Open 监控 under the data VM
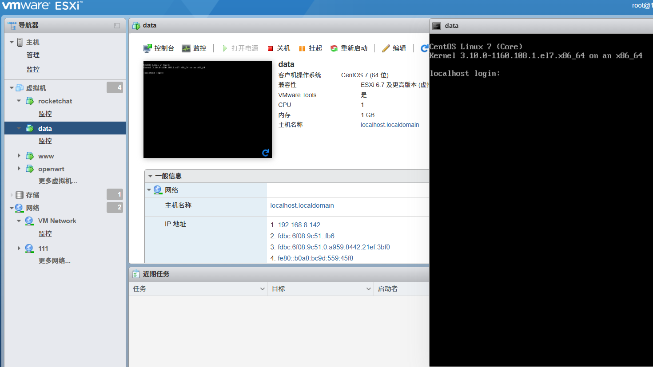Image resolution: width=653 pixels, height=367 pixels. point(45,141)
